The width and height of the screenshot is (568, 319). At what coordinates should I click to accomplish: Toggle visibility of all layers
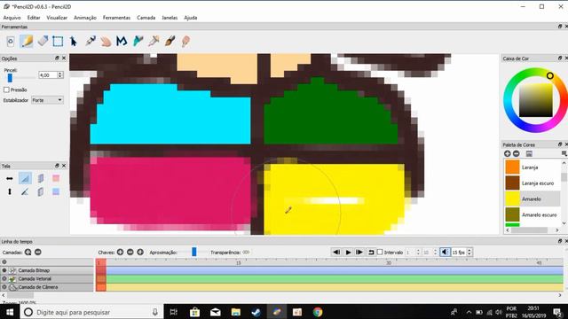click(4, 262)
